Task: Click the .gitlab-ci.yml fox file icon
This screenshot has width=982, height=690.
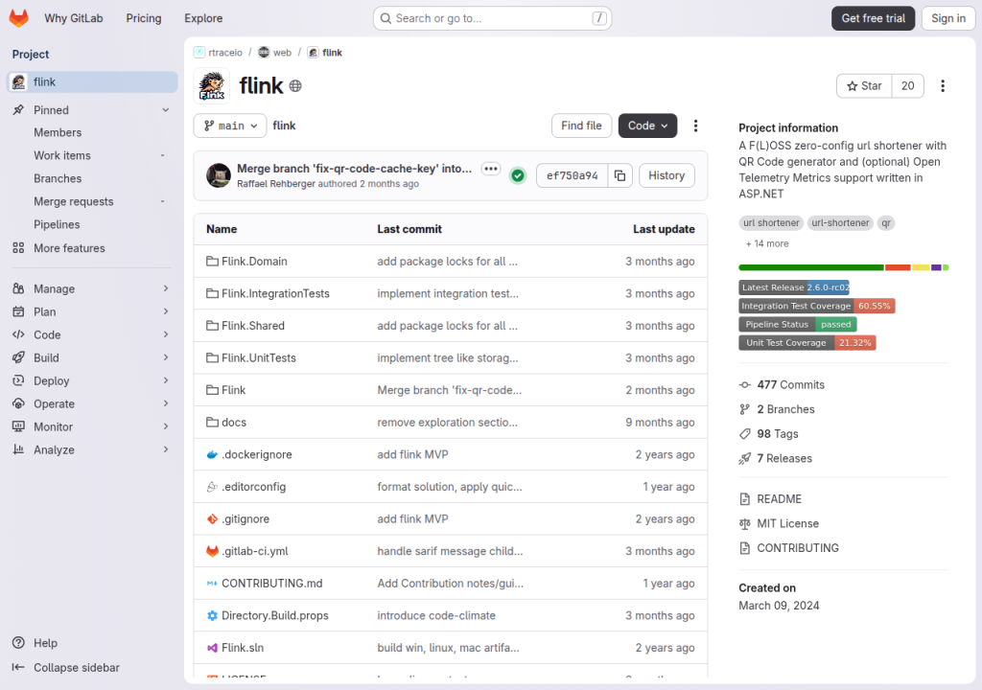Action: 212,551
